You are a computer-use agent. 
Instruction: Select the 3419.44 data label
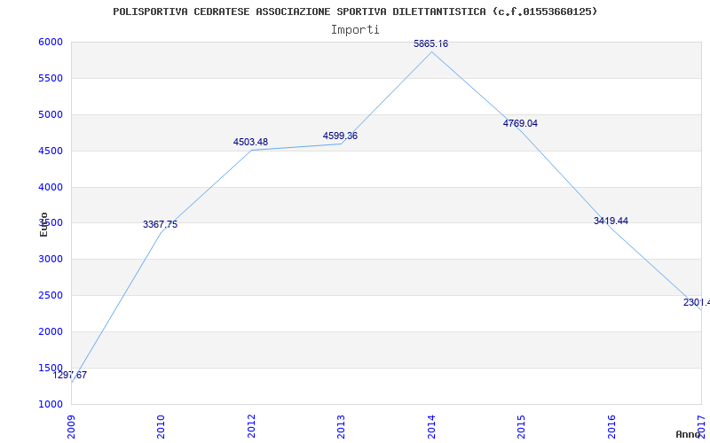coord(611,221)
